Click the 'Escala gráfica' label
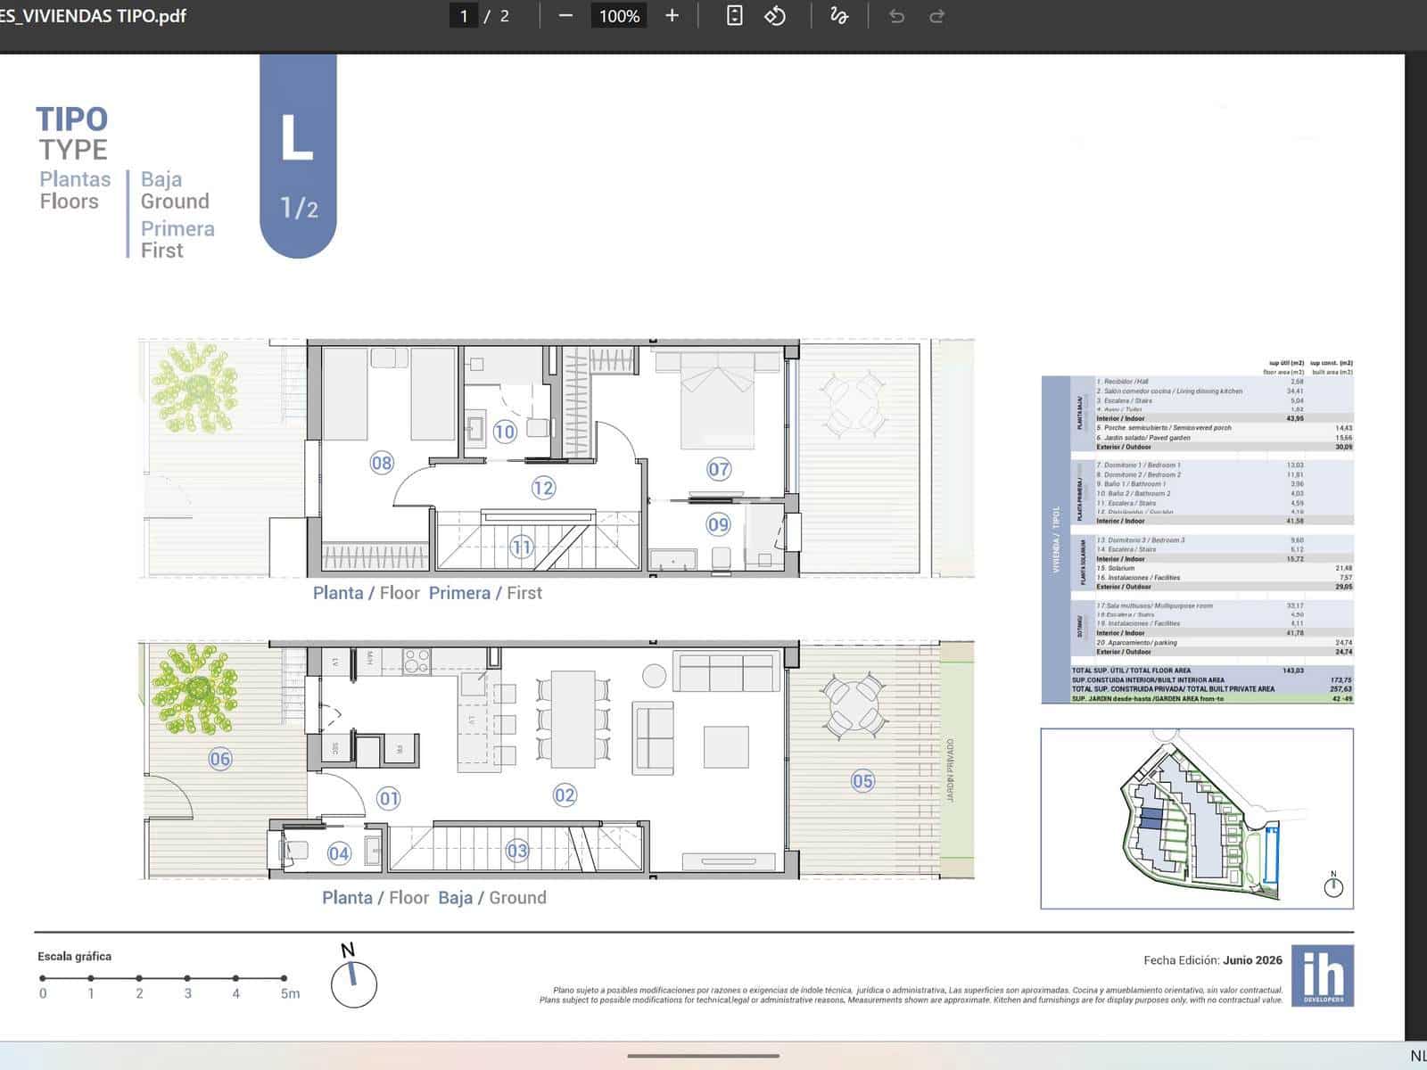 [x=75, y=956]
